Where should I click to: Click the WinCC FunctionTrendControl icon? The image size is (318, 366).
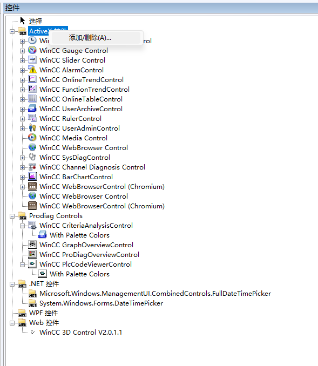pyautogui.click(x=32, y=89)
